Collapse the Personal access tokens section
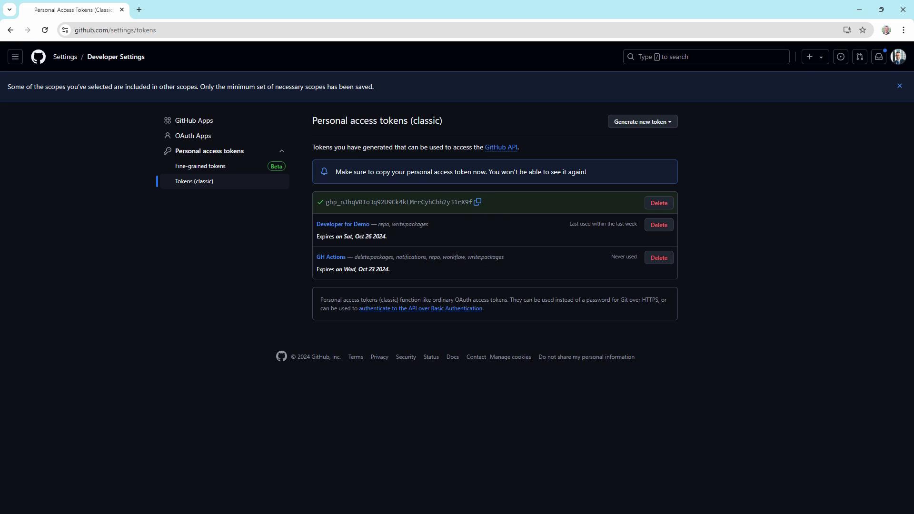 pyautogui.click(x=282, y=151)
